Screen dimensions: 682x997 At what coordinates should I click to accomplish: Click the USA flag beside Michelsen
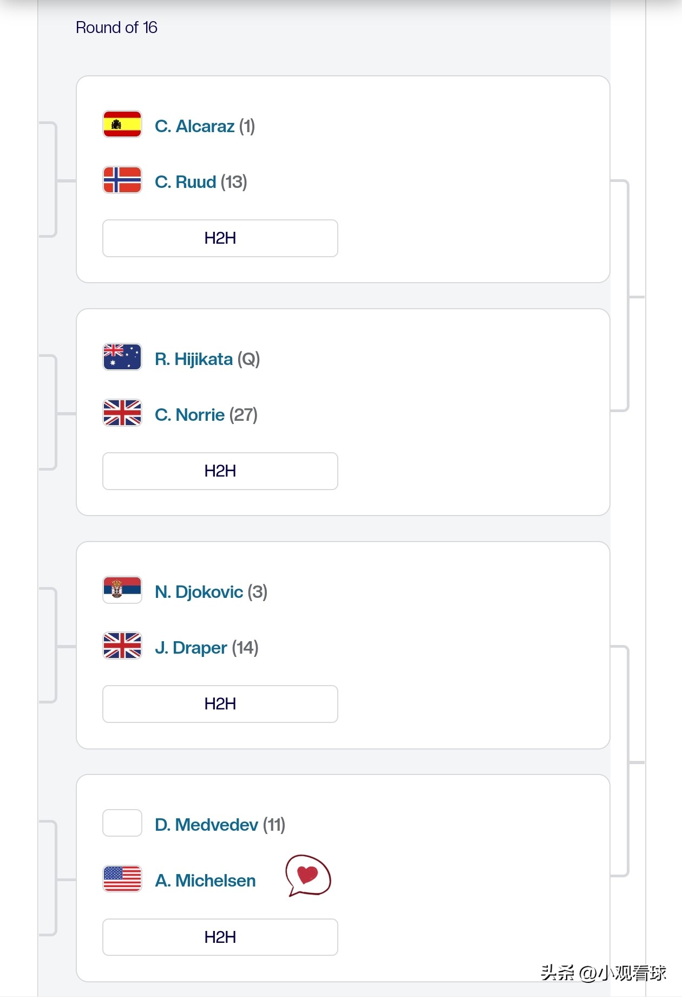[x=122, y=879]
